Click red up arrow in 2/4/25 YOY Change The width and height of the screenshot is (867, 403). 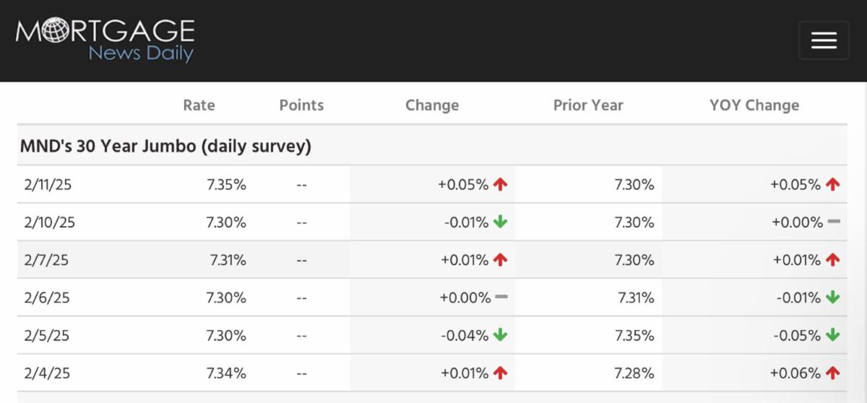pos(832,373)
